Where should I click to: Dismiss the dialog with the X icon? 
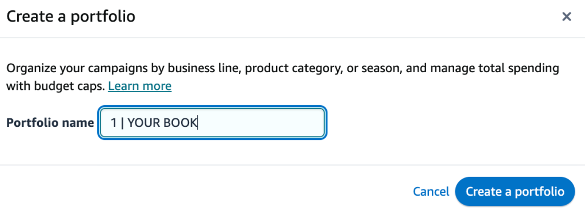[x=566, y=16]
